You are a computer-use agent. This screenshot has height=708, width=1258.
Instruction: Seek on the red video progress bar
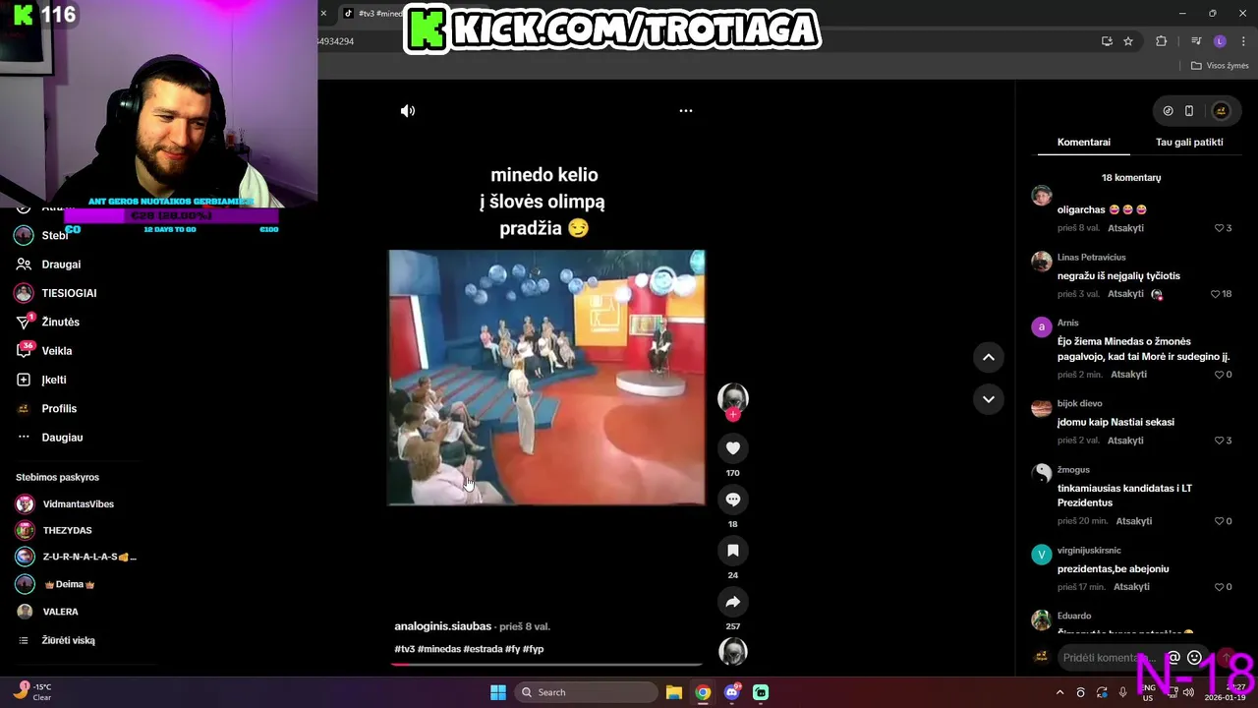(x=546, y=664)
